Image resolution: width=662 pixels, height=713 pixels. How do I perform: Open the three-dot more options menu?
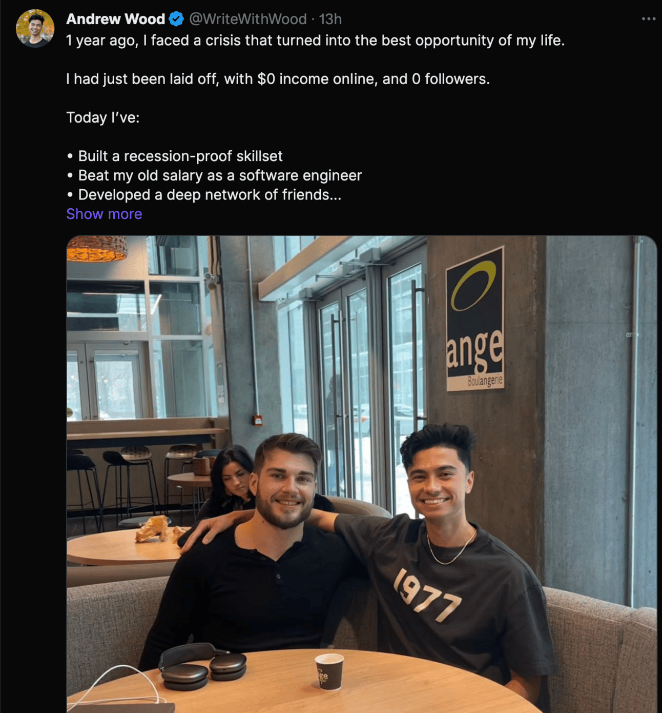point(648,19)
